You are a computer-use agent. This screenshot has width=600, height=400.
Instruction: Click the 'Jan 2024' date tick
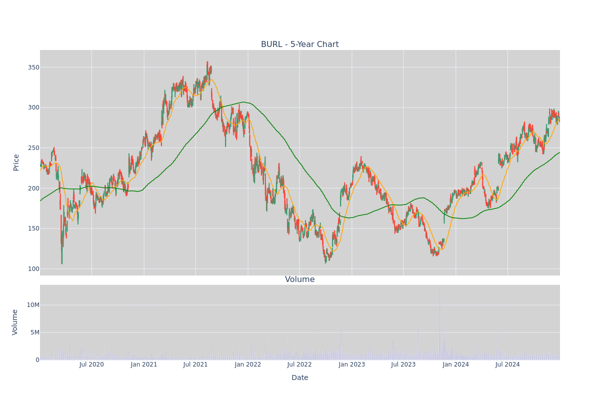[456, 364]
